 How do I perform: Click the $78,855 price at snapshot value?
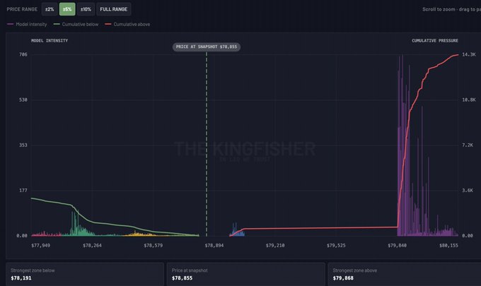pyautogui.click(x=182, y=278)
